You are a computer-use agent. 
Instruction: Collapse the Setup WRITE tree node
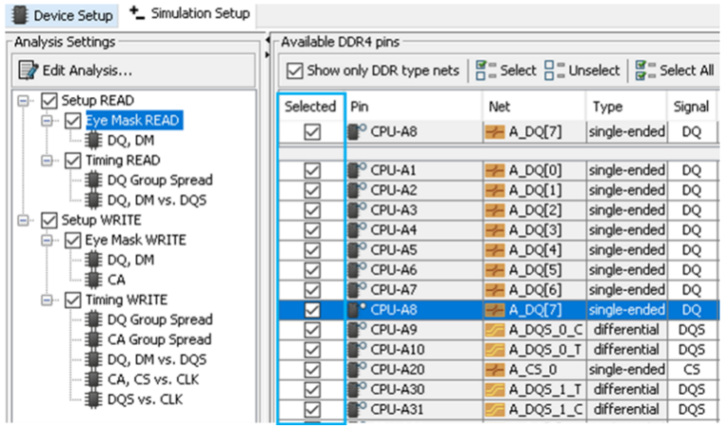coord(23,220)
